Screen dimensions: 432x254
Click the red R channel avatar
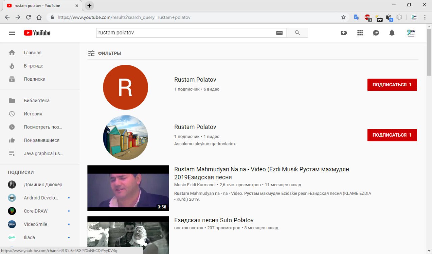pos(126,87)
